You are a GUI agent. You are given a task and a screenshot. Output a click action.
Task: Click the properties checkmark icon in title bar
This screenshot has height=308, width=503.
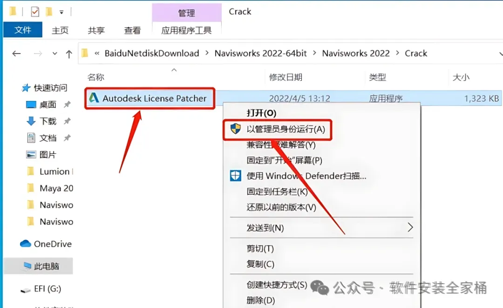click(x=35, y=12)
